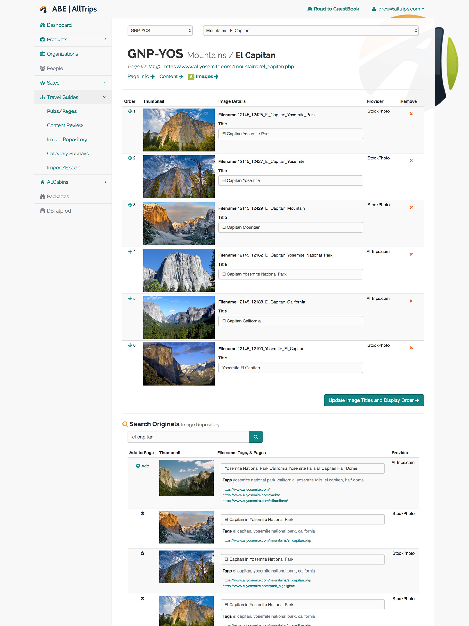Open Image Repository in the sidebar
469x626 pixels.
click(x=67, y=139)
